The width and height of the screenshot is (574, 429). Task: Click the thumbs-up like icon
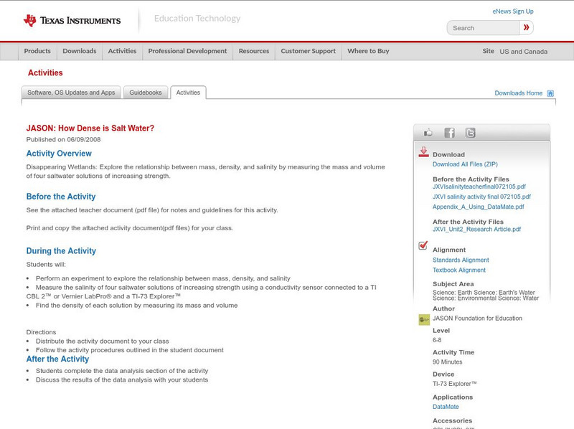pyautogui.click(x=428, y=133)
